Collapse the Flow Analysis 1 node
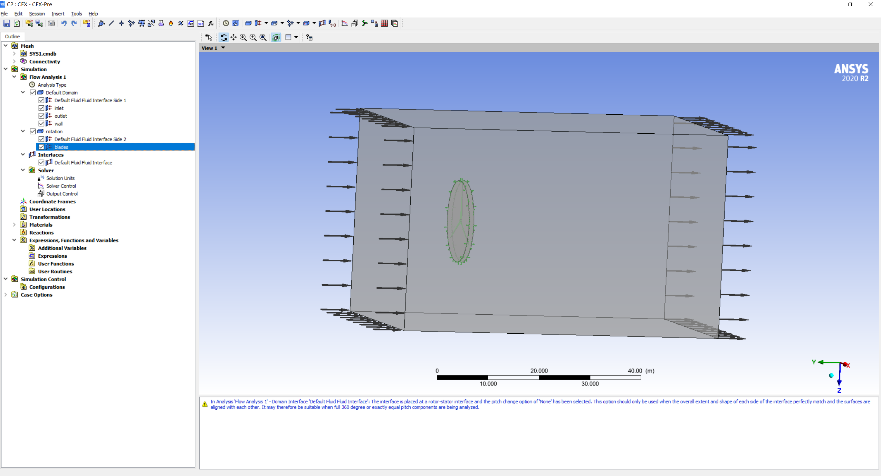881x476 pixels. coord(14,77)
